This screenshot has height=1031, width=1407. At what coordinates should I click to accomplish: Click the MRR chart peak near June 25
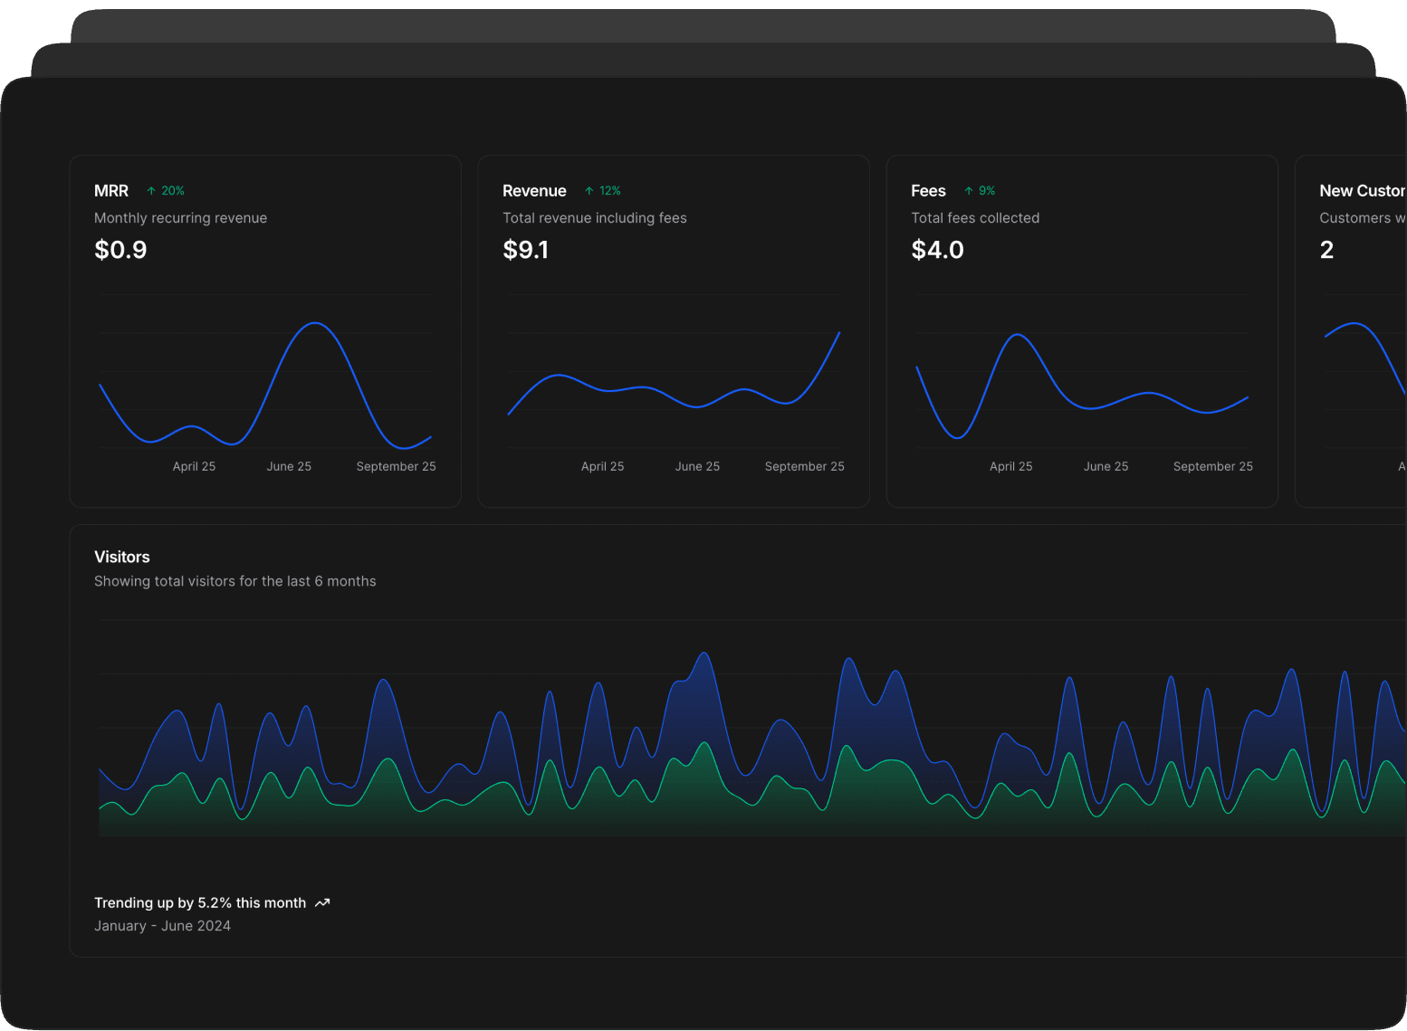314,323
